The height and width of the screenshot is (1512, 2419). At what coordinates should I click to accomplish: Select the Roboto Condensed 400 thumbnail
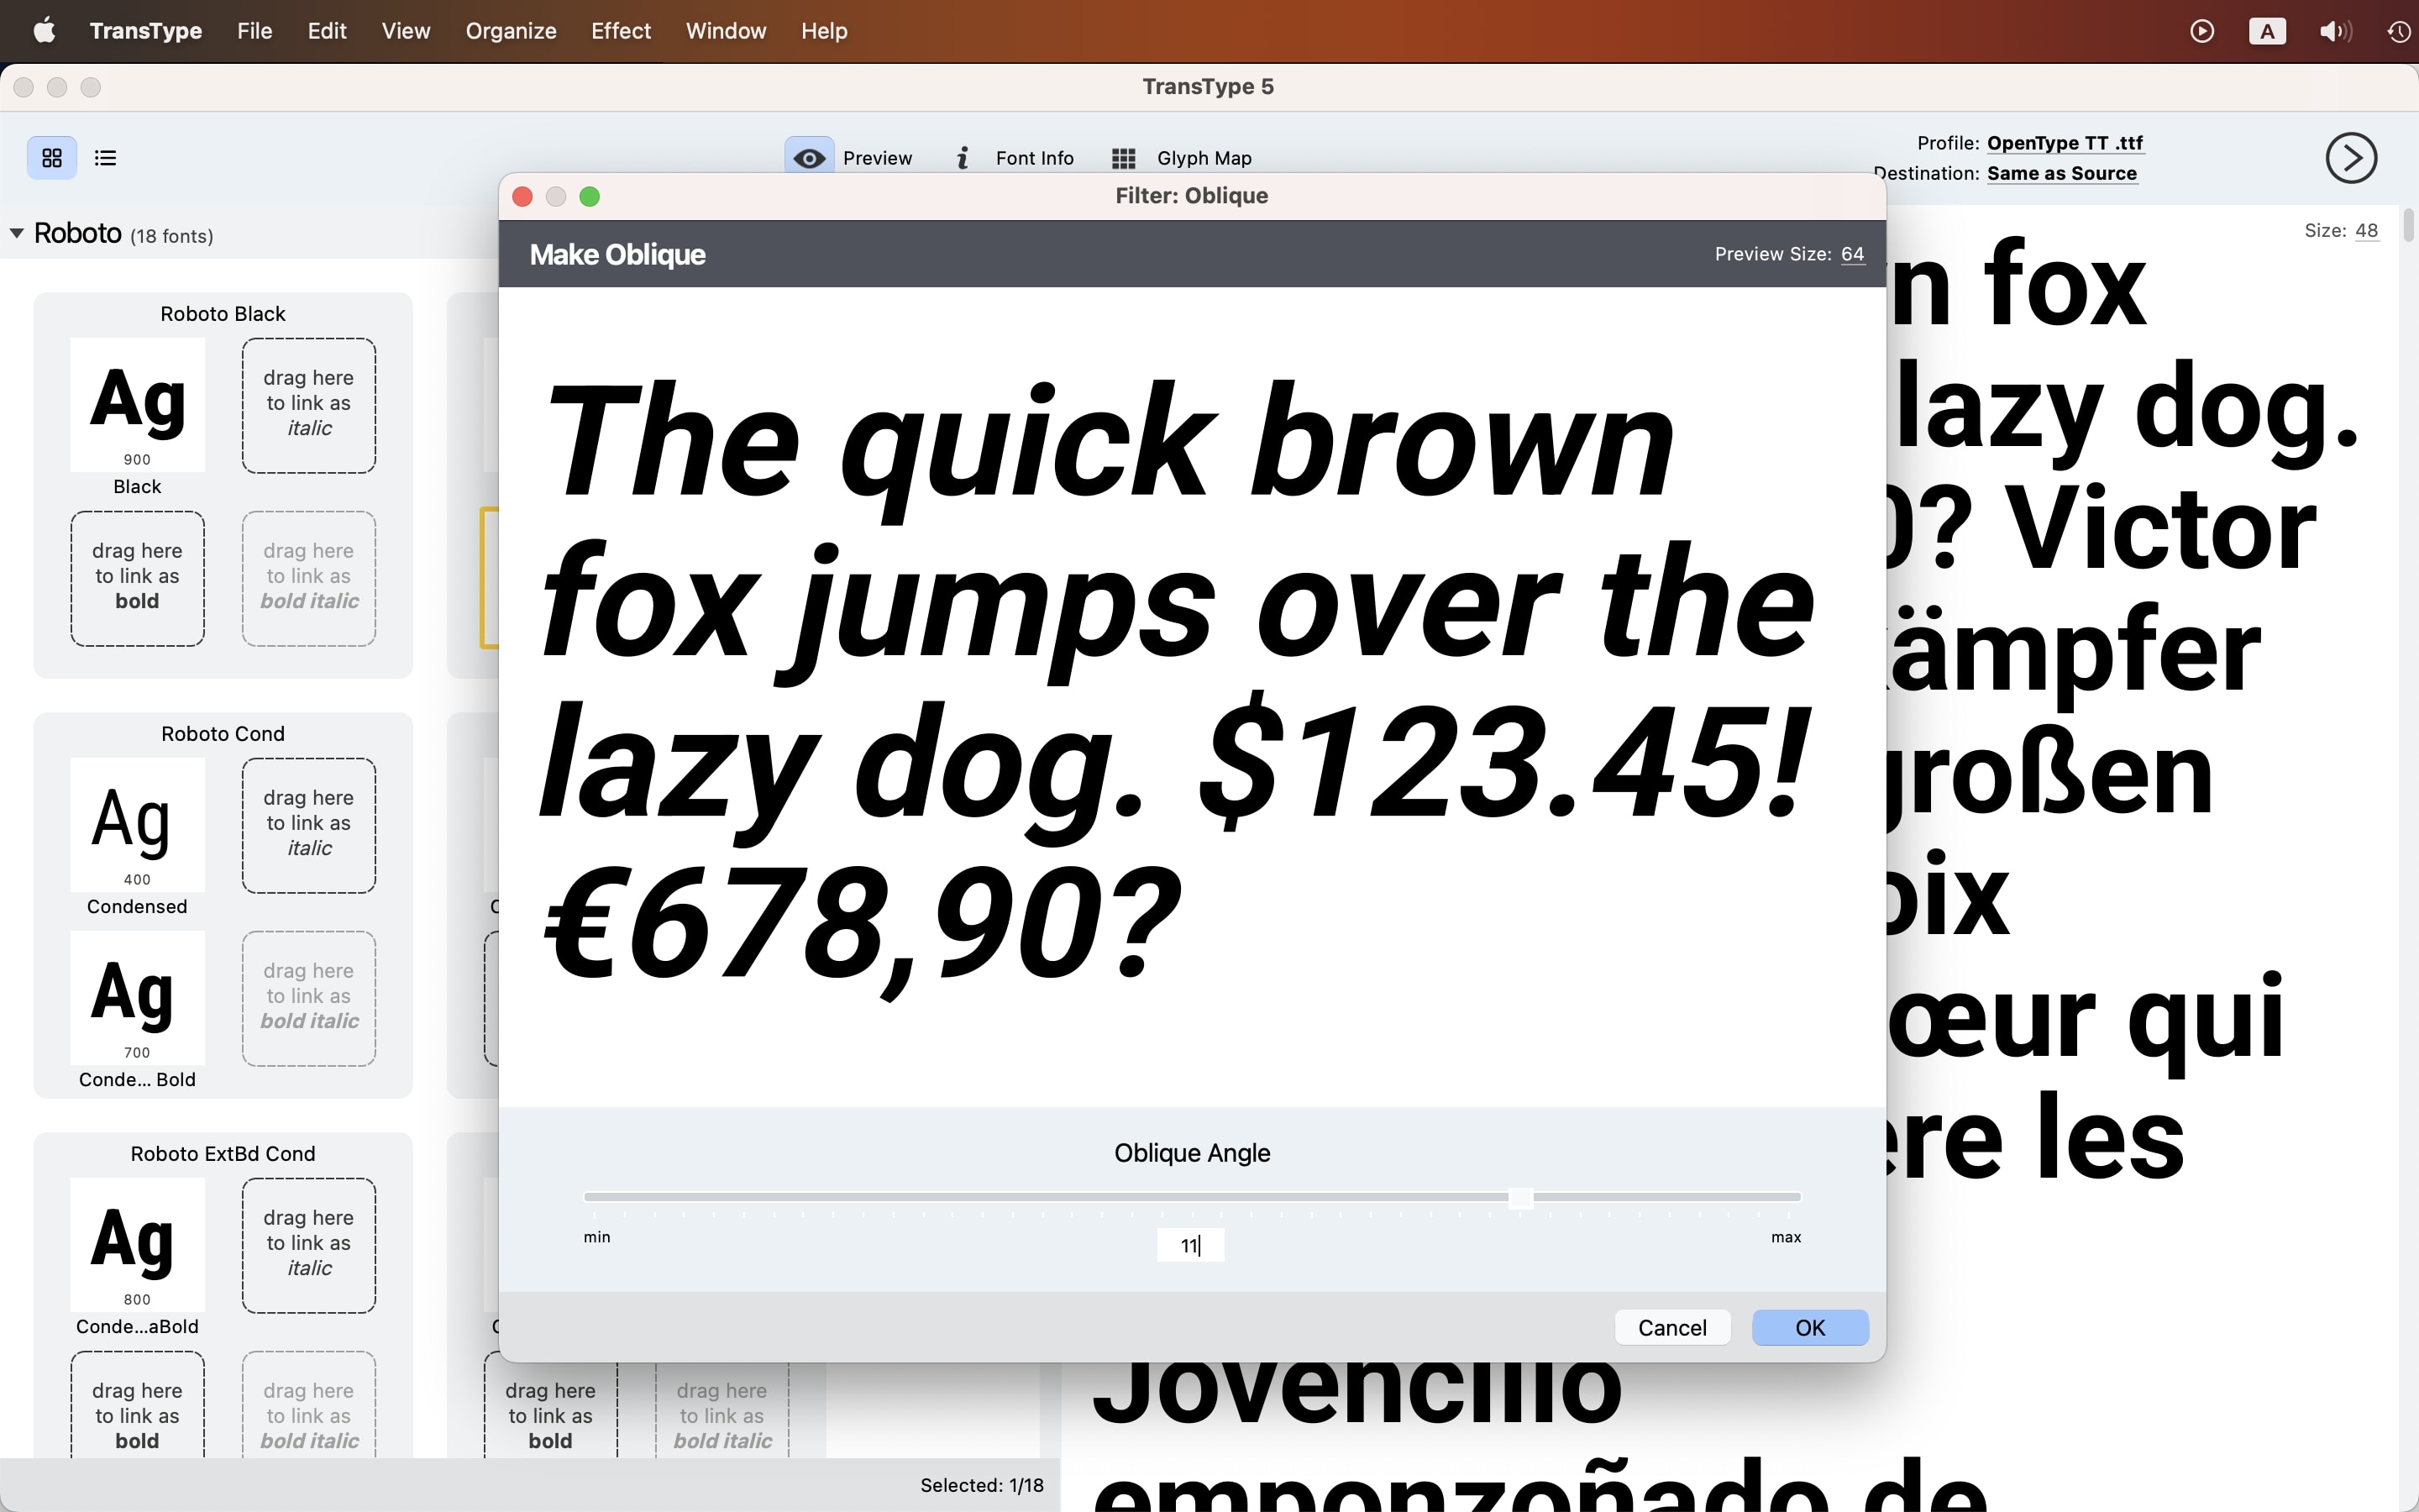coord(138,824)
